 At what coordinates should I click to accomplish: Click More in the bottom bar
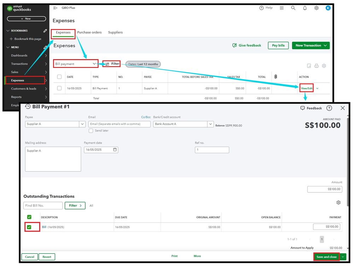(197, 256)
